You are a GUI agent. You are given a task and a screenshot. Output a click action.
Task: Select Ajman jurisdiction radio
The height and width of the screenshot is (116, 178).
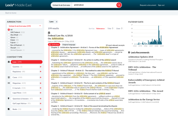[9, 37]
